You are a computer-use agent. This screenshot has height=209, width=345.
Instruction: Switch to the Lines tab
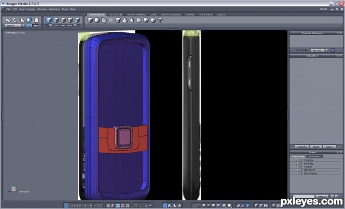coord(154,14)
